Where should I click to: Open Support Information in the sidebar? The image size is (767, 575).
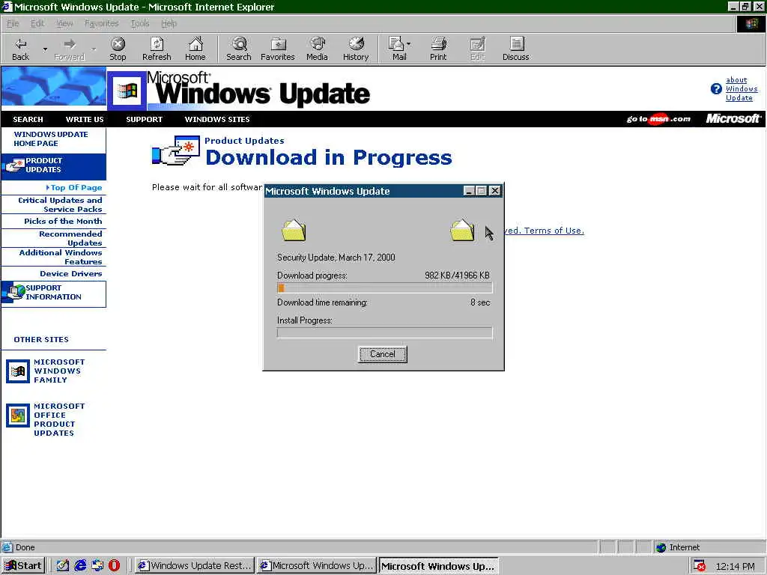(53, 293)
